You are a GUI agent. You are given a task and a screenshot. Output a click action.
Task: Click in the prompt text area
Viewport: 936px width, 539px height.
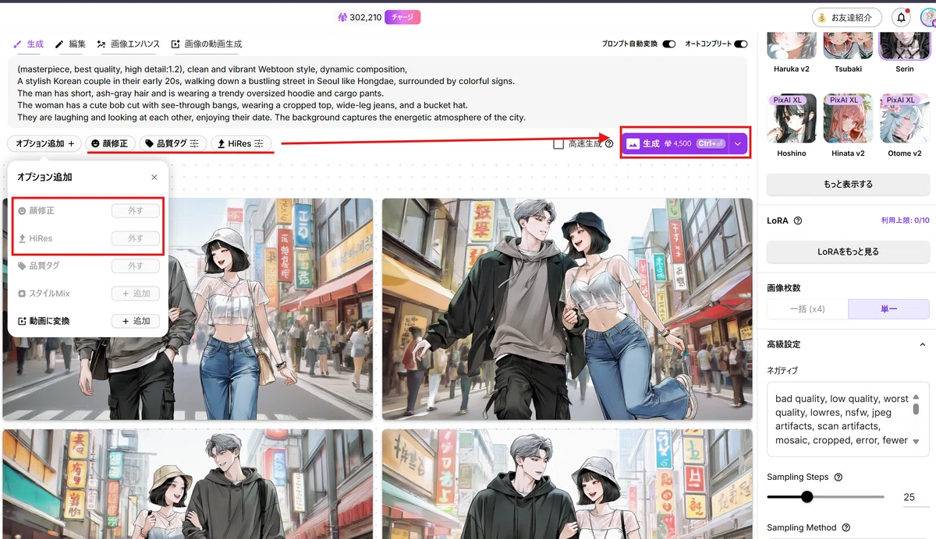pos(378,91)
